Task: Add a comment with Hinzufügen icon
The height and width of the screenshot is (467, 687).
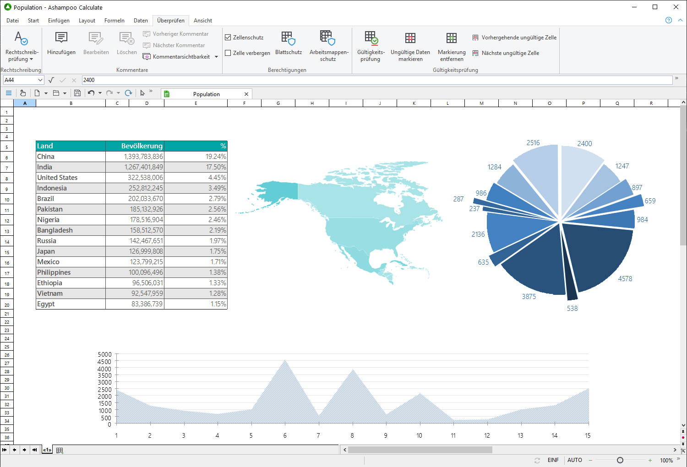Action: (x=61, y=38)
